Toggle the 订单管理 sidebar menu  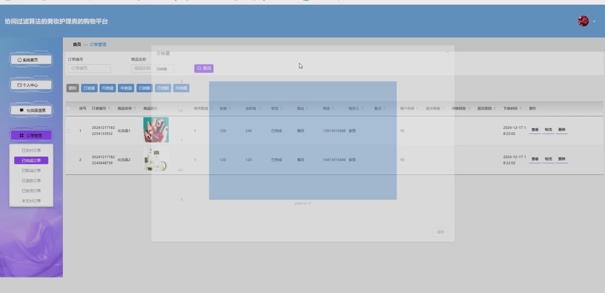tap(31, 135)
